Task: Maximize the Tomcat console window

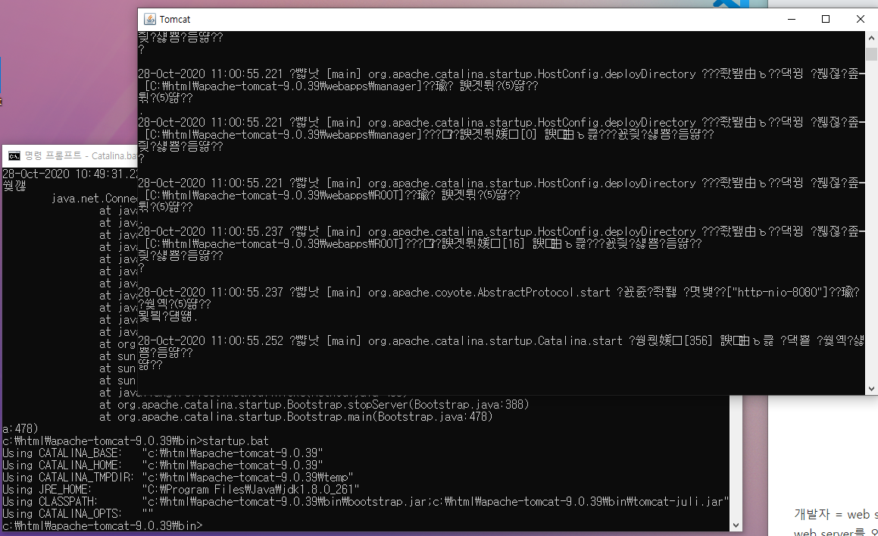Action: [x=826, y=19]
